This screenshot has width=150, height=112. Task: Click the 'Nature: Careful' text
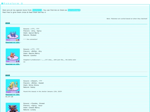[30, 56]
